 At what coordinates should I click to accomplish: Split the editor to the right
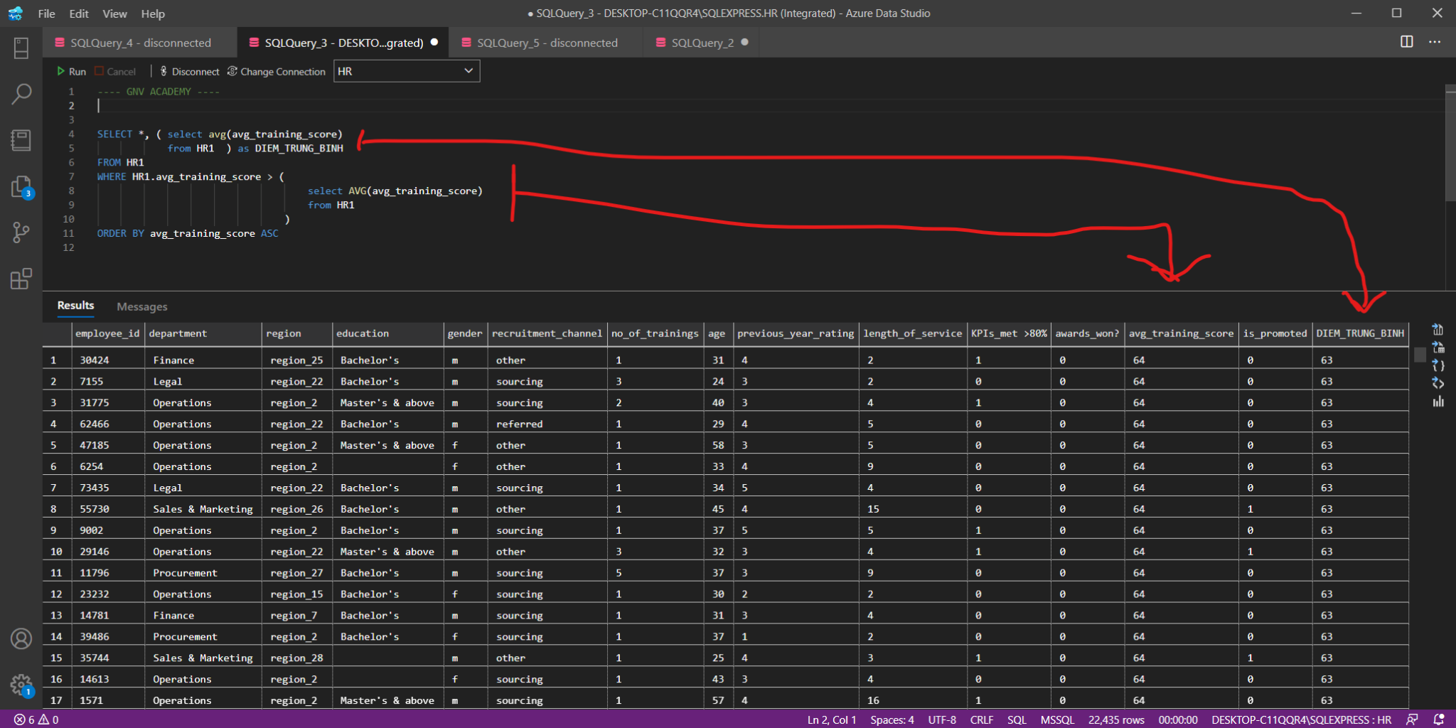coord(1406,42)
